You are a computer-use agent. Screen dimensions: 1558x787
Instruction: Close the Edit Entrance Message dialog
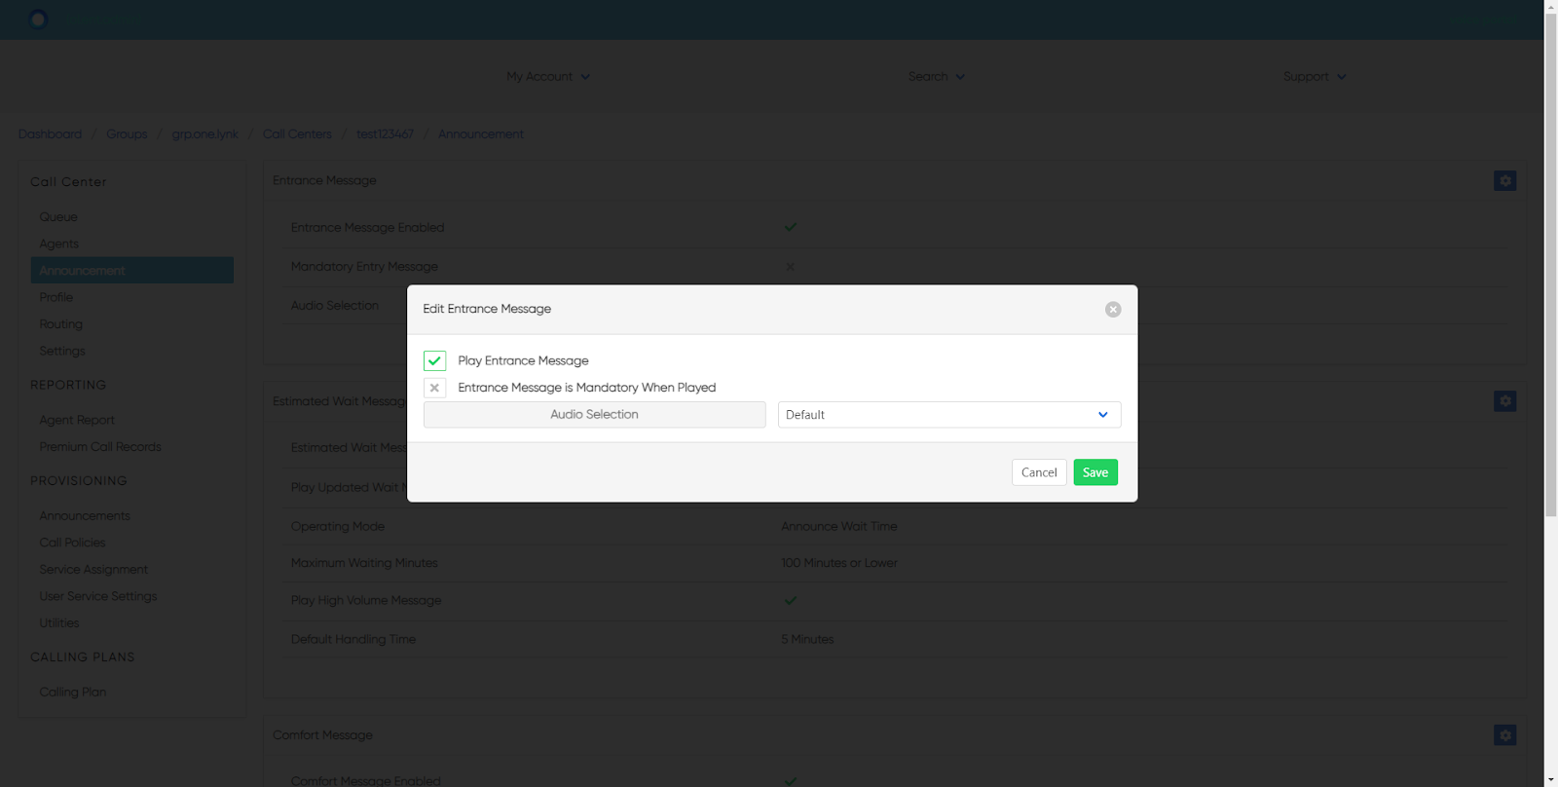pyautogui.click(x=1113, y=310)
